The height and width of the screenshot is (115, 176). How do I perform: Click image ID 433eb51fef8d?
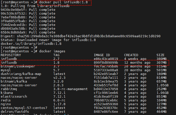tap(106, 85)
